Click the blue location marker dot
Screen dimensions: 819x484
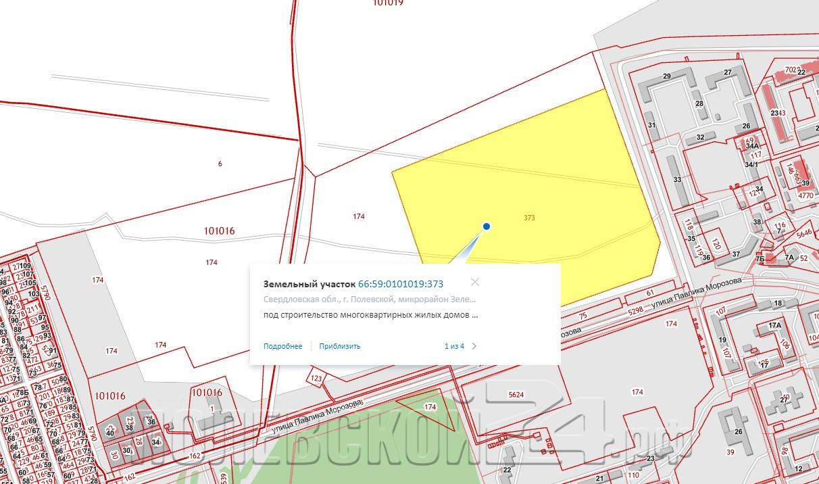(486, 226)
